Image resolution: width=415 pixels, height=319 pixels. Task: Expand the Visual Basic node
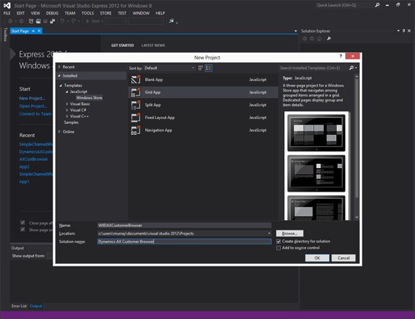click(x=67, y=104)
